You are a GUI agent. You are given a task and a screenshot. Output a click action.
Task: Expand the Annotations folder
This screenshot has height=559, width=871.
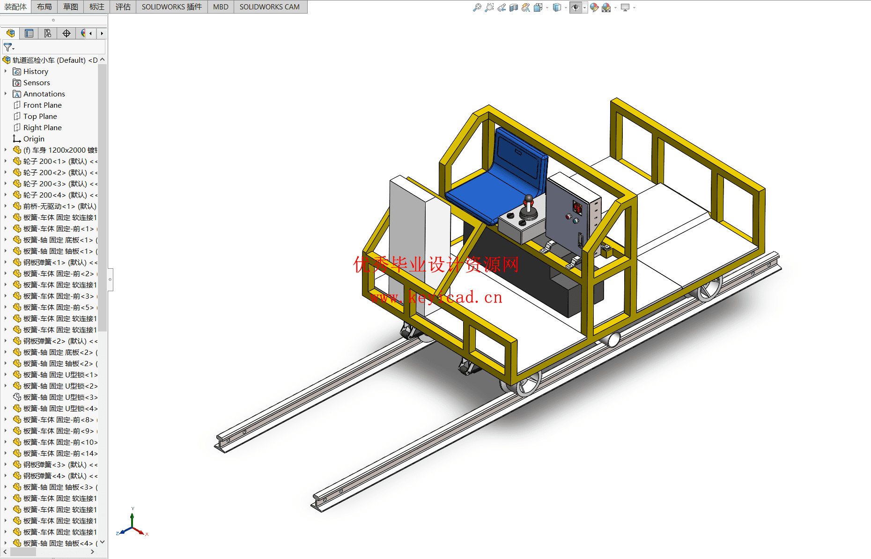point(6,94)
